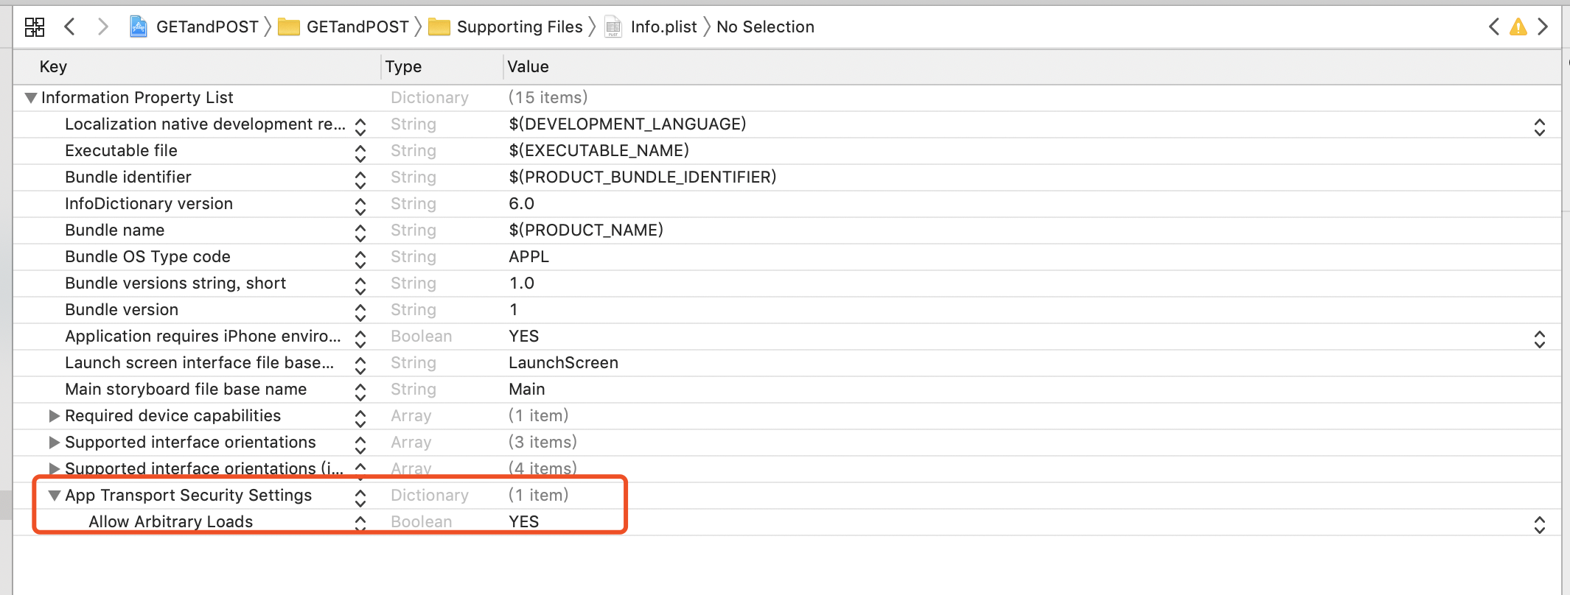Open key stepper for Bundle identifier
This screenshot has height=595, width=1570.
(x=360, y=180)
